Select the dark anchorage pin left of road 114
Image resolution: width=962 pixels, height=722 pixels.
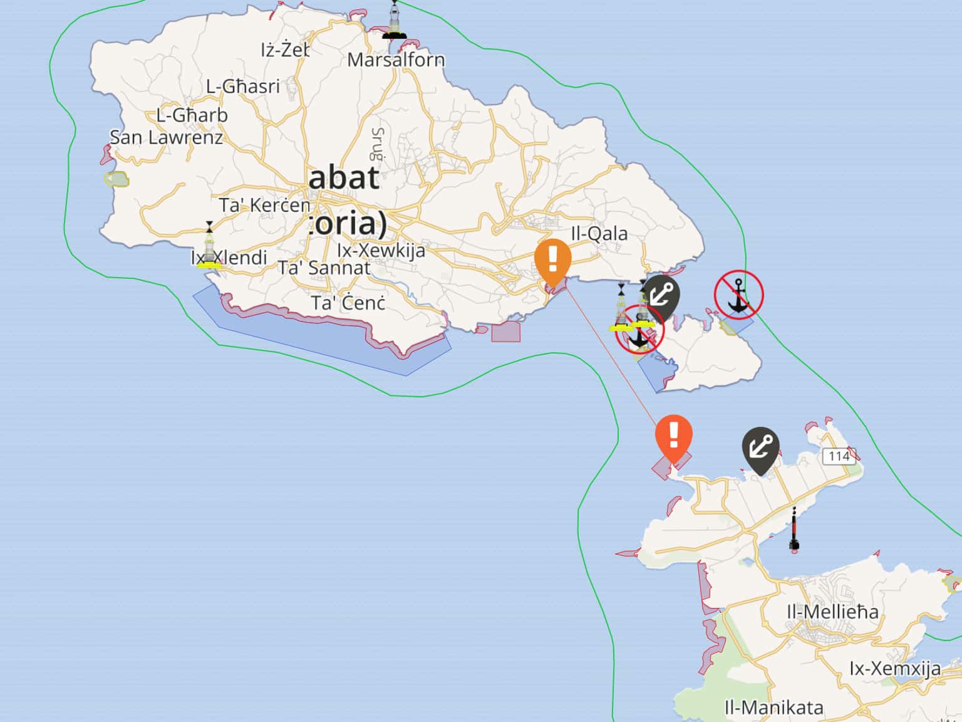(760, 451)
